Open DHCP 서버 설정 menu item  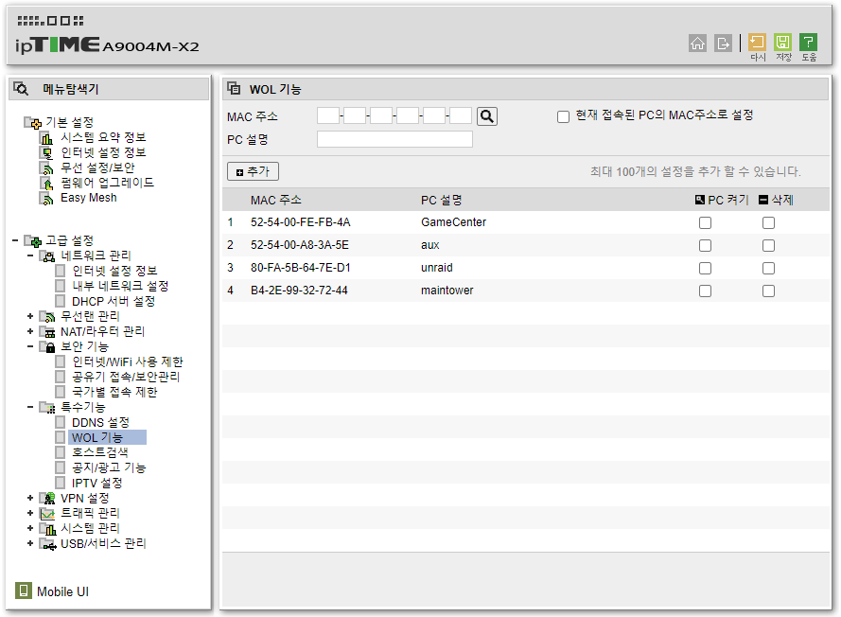tap(114, 302)
